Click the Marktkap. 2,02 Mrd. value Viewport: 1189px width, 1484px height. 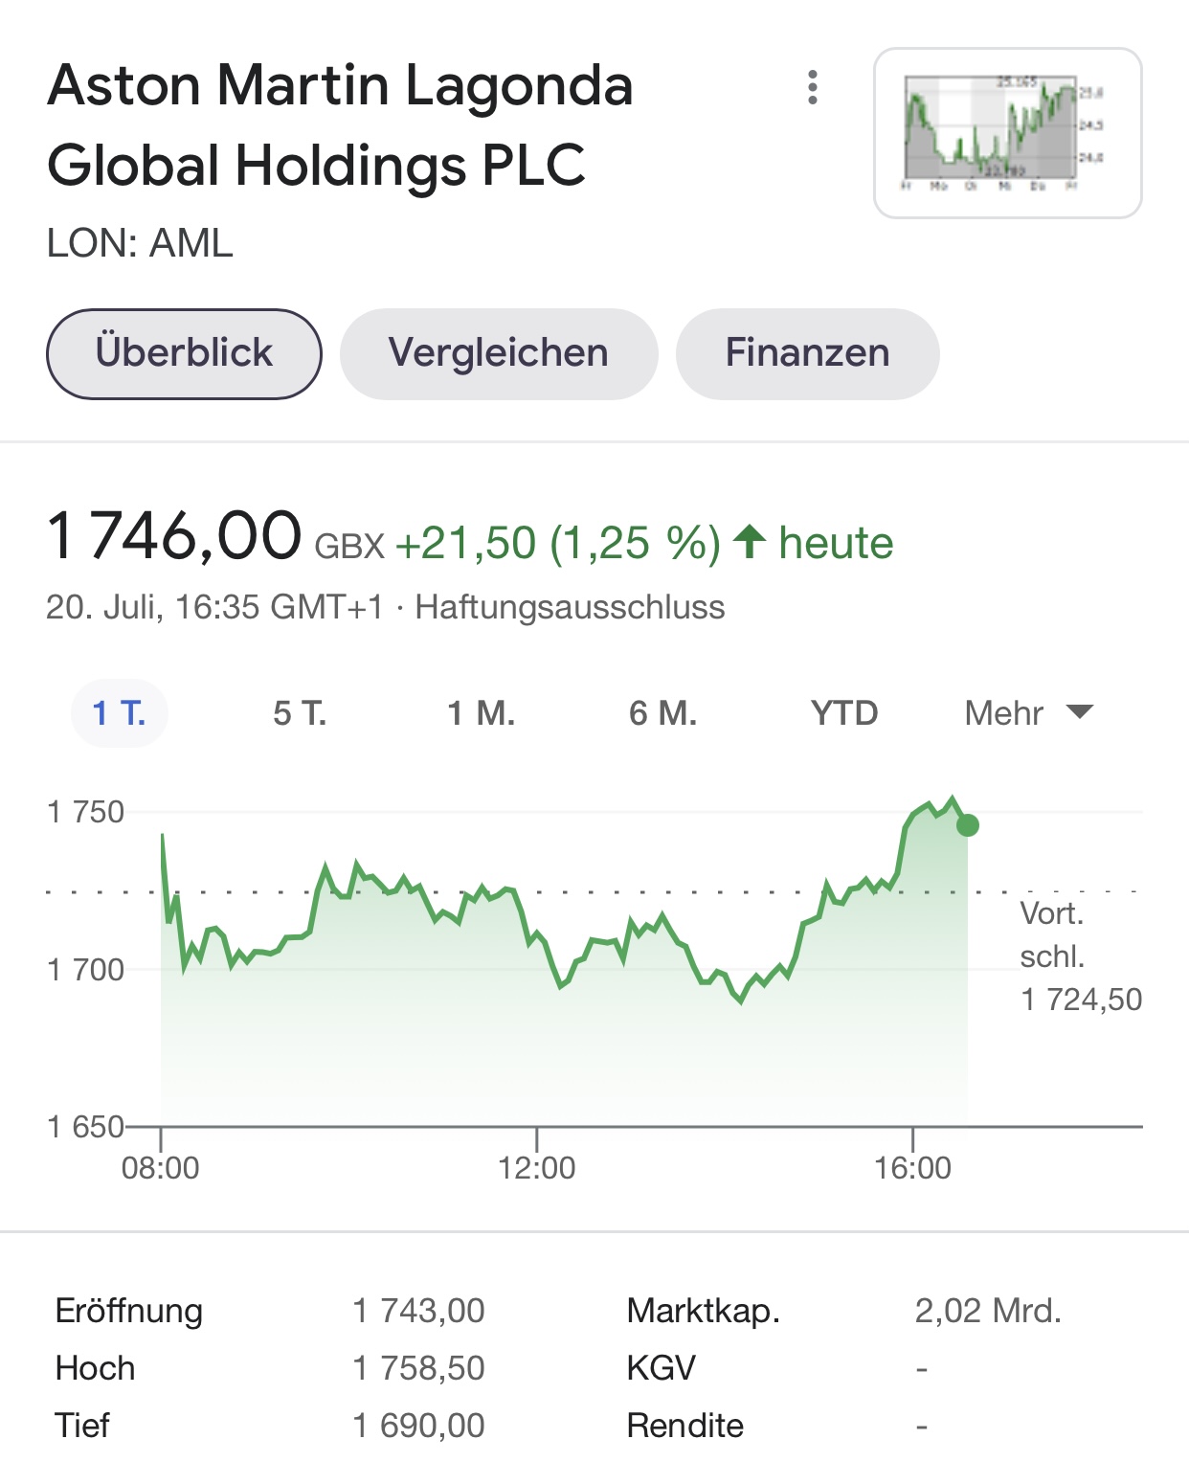point(987,1310)
